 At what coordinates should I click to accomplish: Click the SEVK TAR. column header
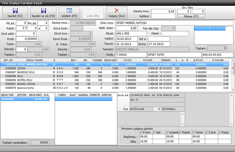point(7,95)
